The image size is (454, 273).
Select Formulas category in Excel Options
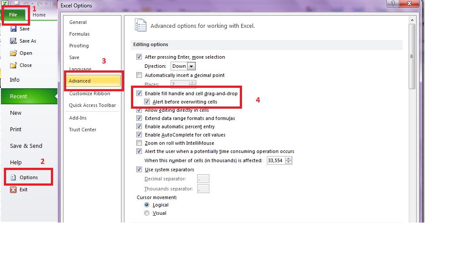click(x=79, y=34)
